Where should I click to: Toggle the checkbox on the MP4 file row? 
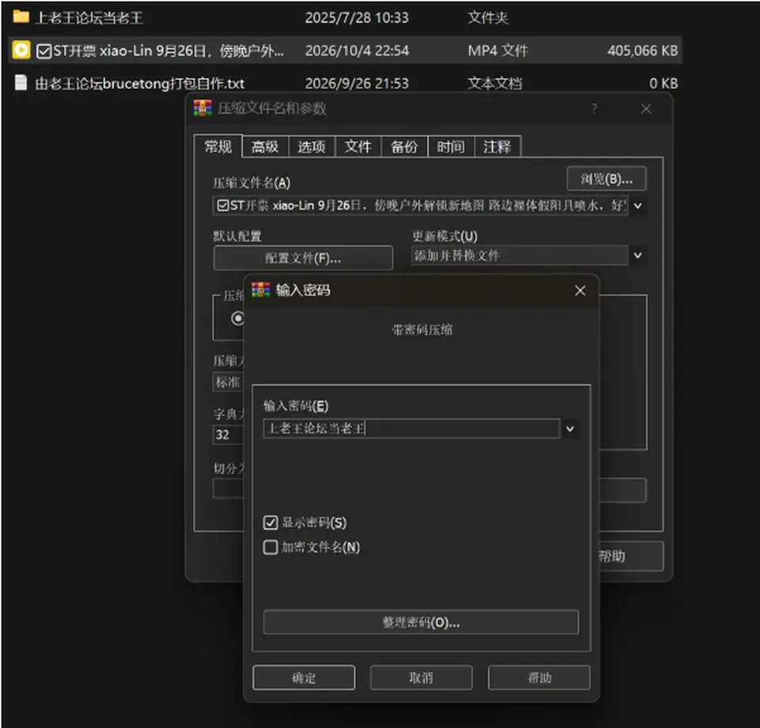[44, 51]
